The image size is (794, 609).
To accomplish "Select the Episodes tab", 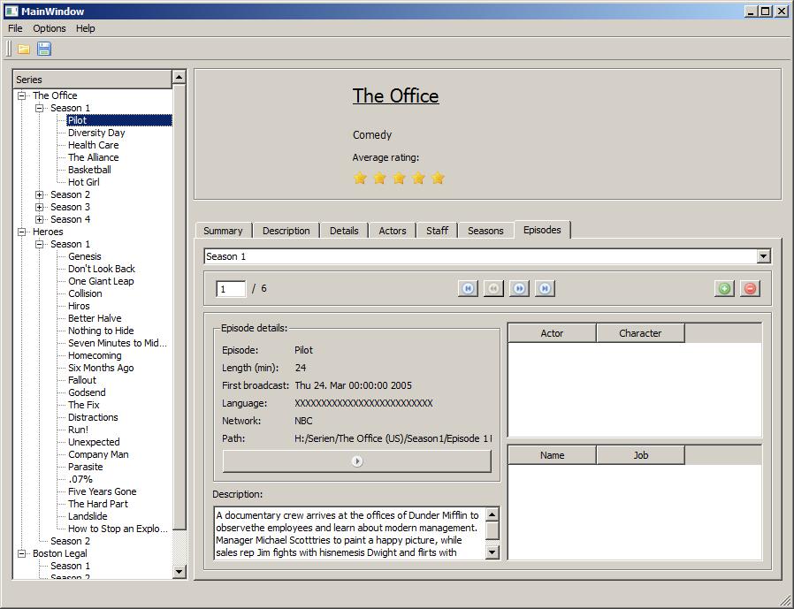I will (x=542, y=230).
